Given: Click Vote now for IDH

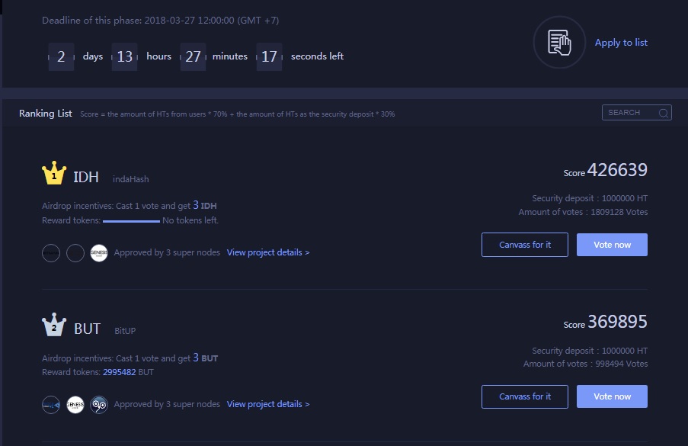Looking at the screenshot, I should (x=612, y=245).
